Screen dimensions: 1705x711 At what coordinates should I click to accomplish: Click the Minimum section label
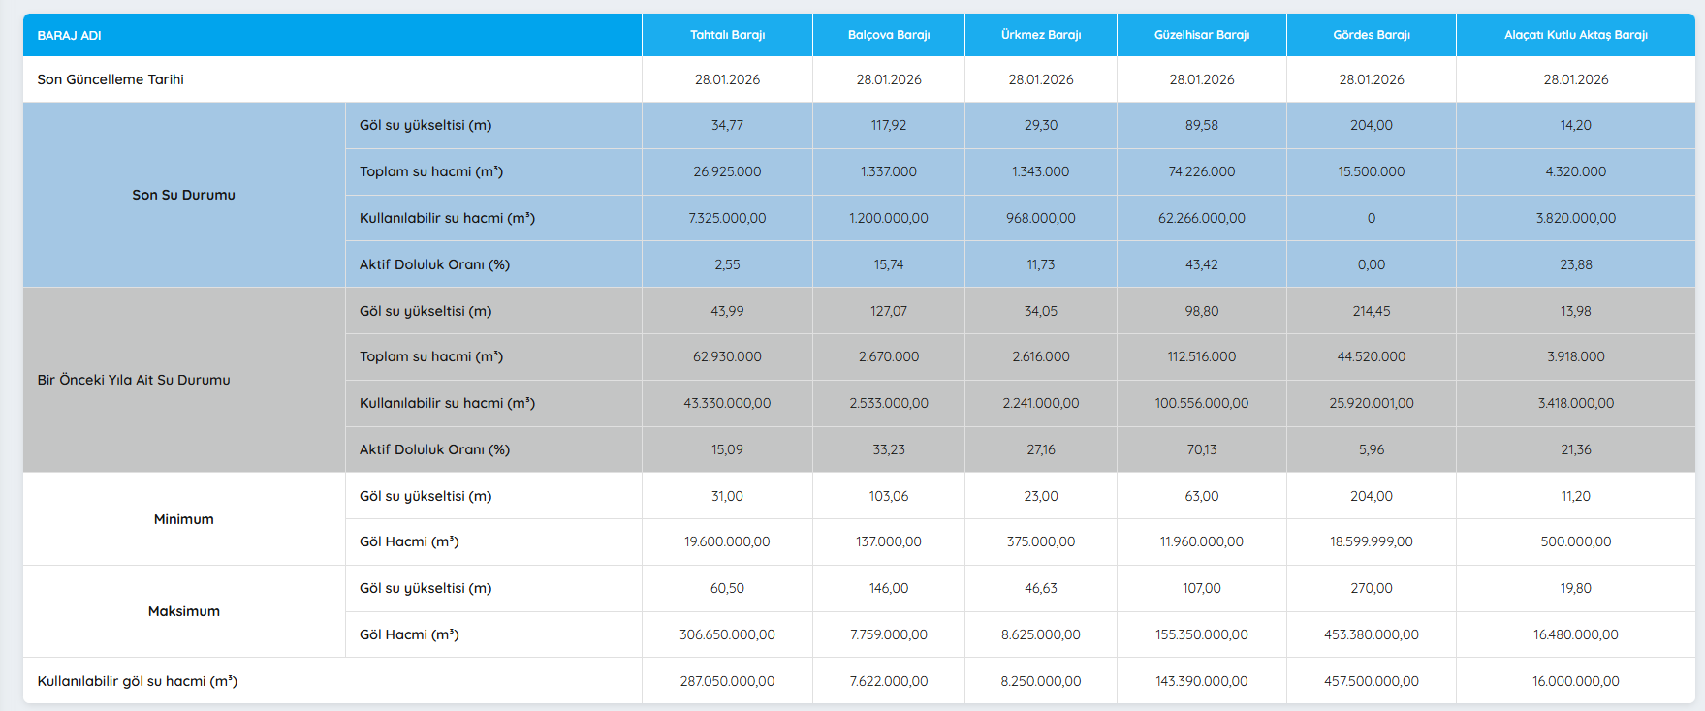[183, 519]
